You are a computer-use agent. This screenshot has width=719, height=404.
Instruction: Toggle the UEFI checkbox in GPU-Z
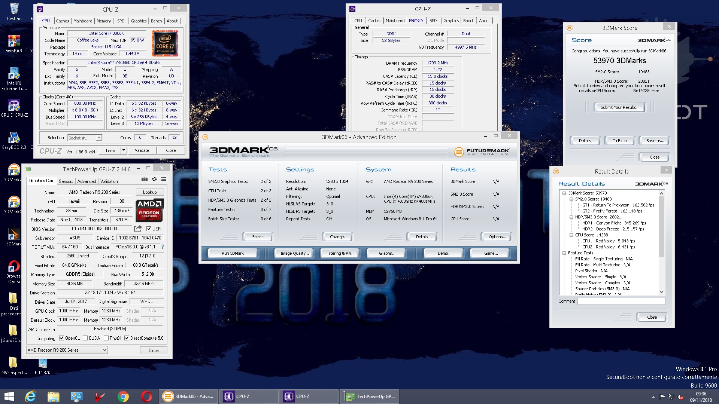pyautogui.click(x=149, y=229)
